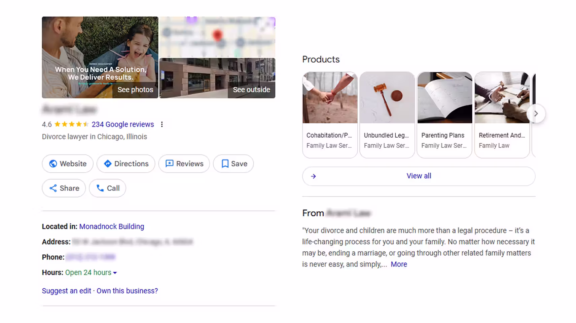
Task: Open the Cohabitation product card
Action: click(x=330, y=115)
